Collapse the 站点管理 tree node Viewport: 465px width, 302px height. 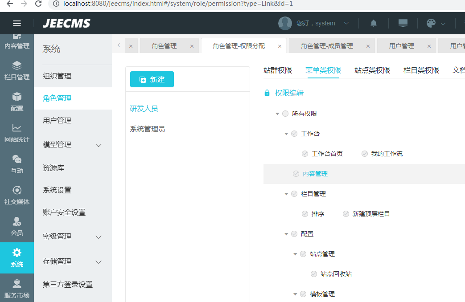click(x=296, y=254)
